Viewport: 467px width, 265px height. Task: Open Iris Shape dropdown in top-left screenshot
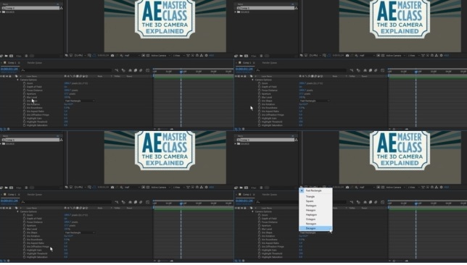click(80, 101)
